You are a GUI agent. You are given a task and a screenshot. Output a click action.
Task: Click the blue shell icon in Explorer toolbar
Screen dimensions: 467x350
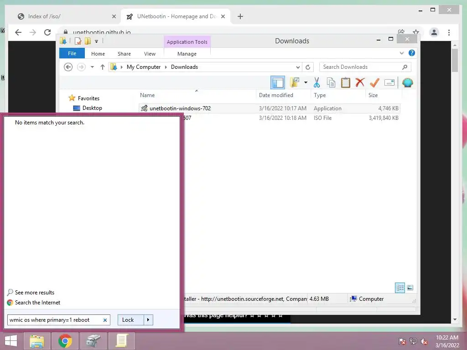coord(407,82)
